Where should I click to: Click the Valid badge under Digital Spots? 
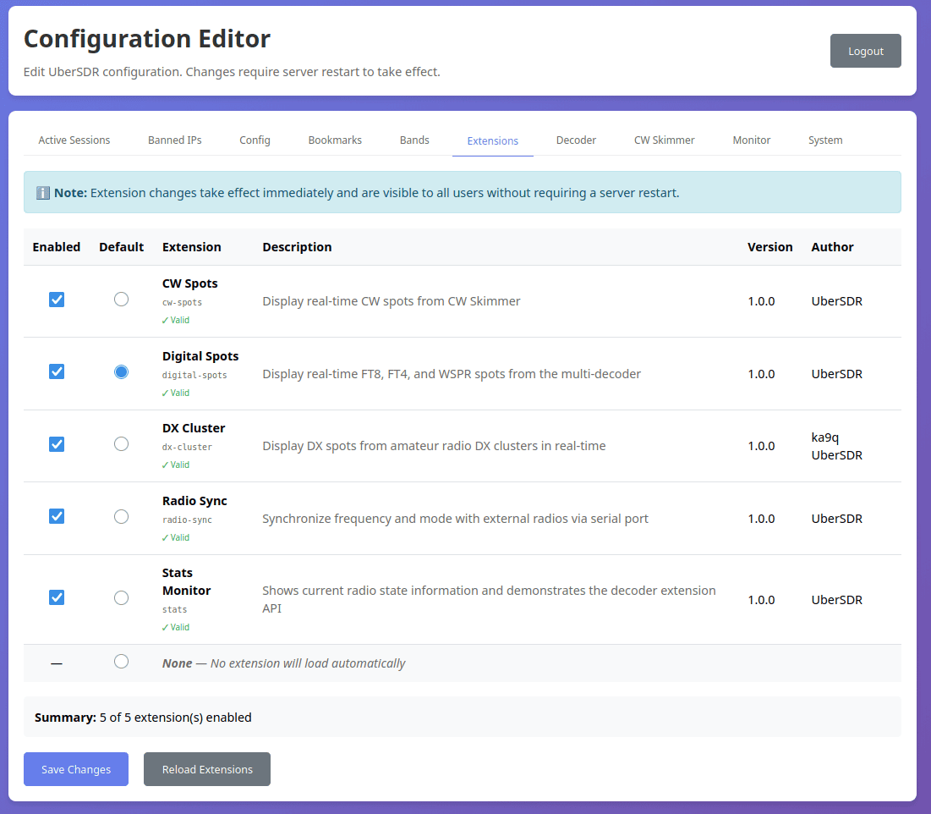coord(175,393)
